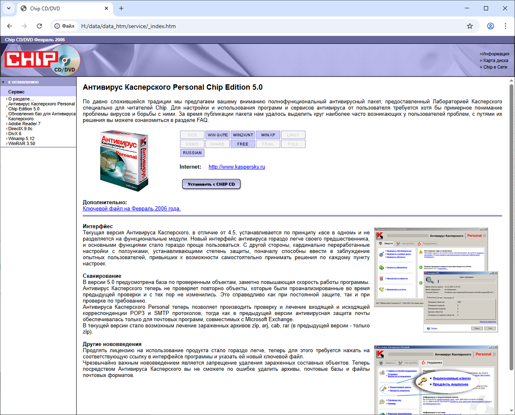515x415 pixels.
Task: Select Антивирус Касперского Personal Chip Edition sidebar item
Action: click(x=41, y=106)
